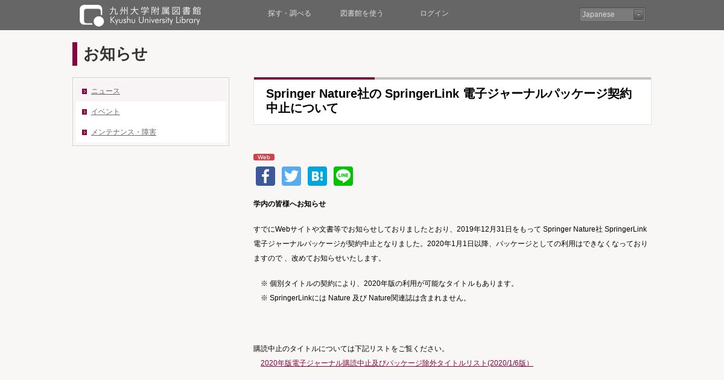Click the note about Nature関連誌
Image resolution: width=724 pixels, height=380 pixels.
click(x=365, y=298)
